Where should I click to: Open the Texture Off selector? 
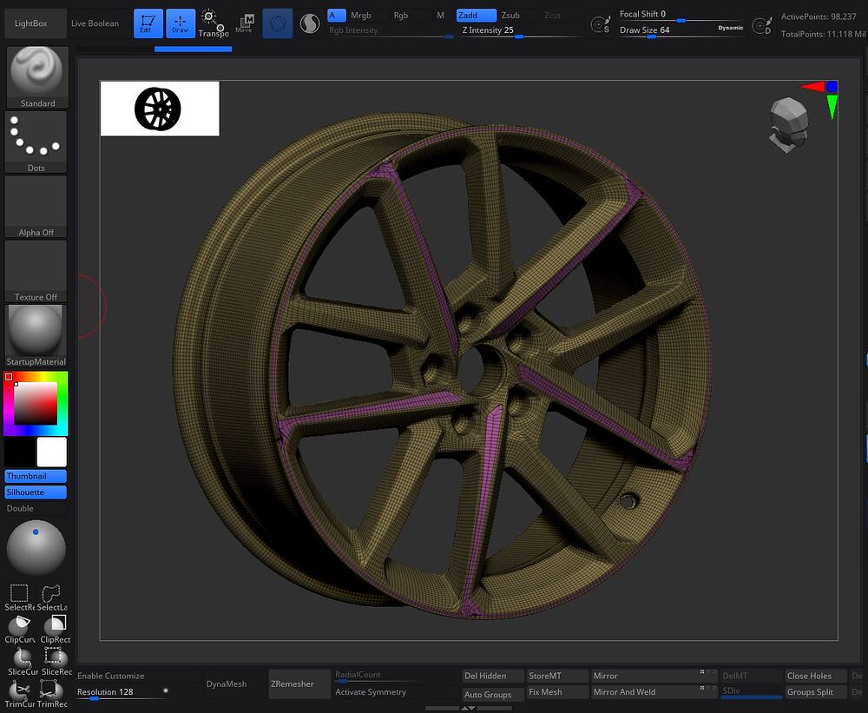[x=36, y=272]
